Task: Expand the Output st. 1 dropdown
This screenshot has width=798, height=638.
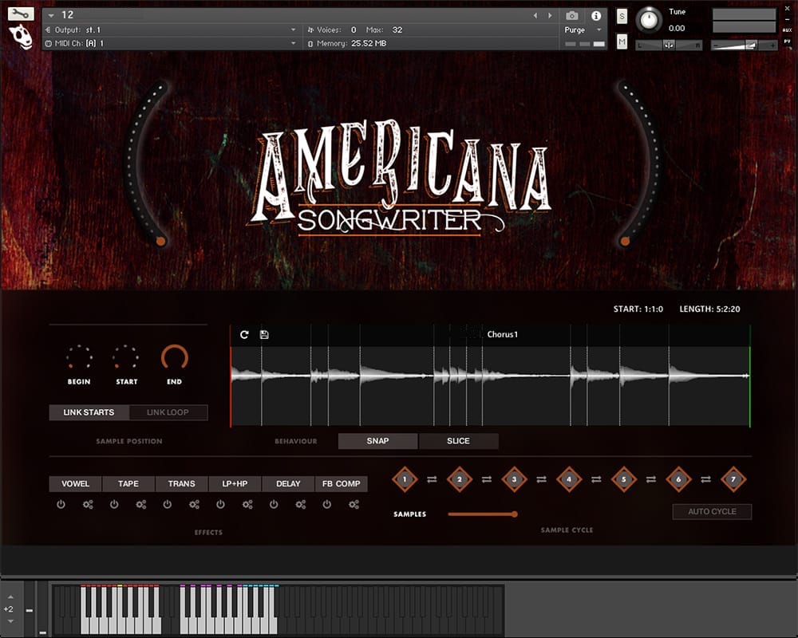Action: click(x=293, y=30)
